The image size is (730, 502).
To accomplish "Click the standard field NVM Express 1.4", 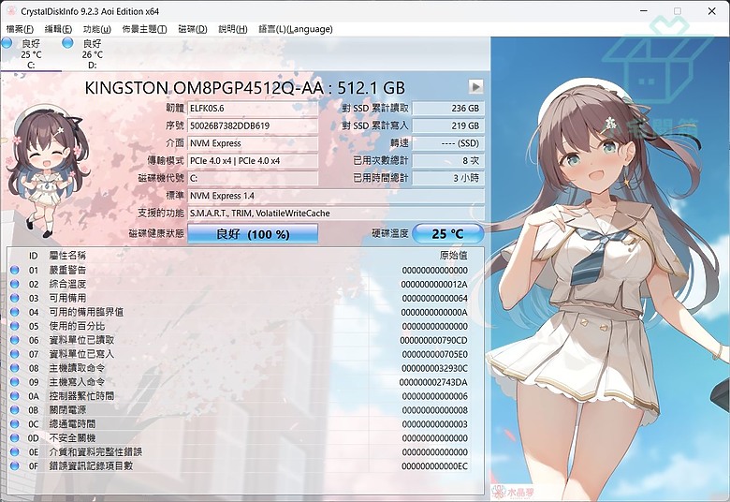I will (336, 196).
